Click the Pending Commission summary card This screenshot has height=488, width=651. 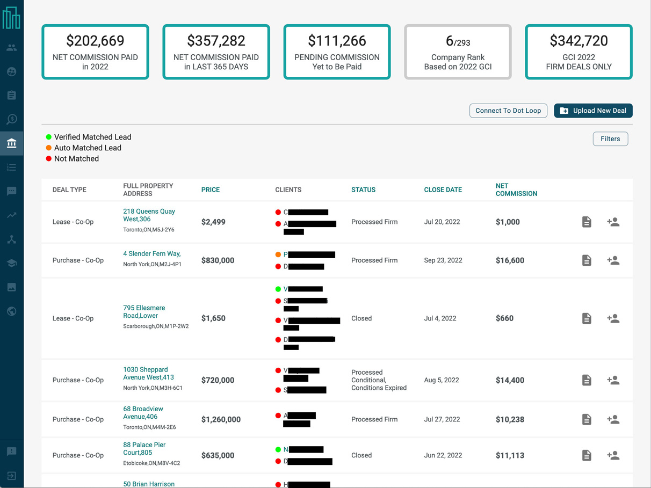337,52
